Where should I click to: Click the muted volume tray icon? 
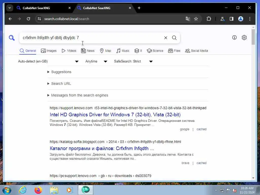[234, 190]
